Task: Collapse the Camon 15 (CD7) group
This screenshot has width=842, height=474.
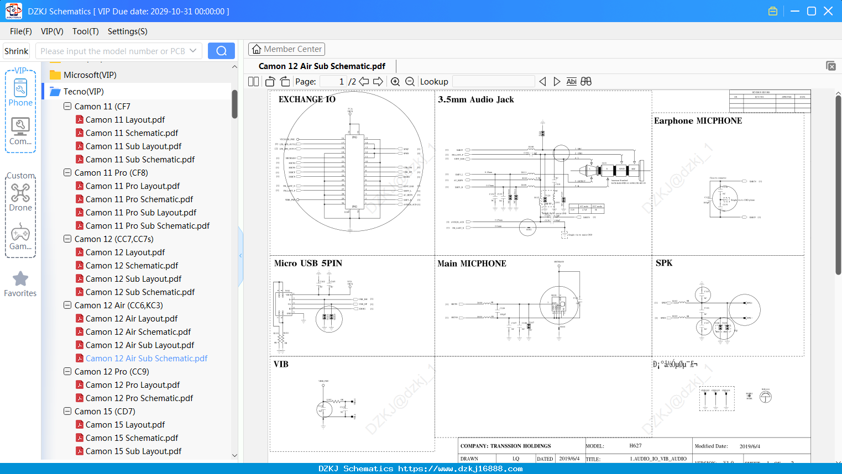Action: click(x=67, y=411)
